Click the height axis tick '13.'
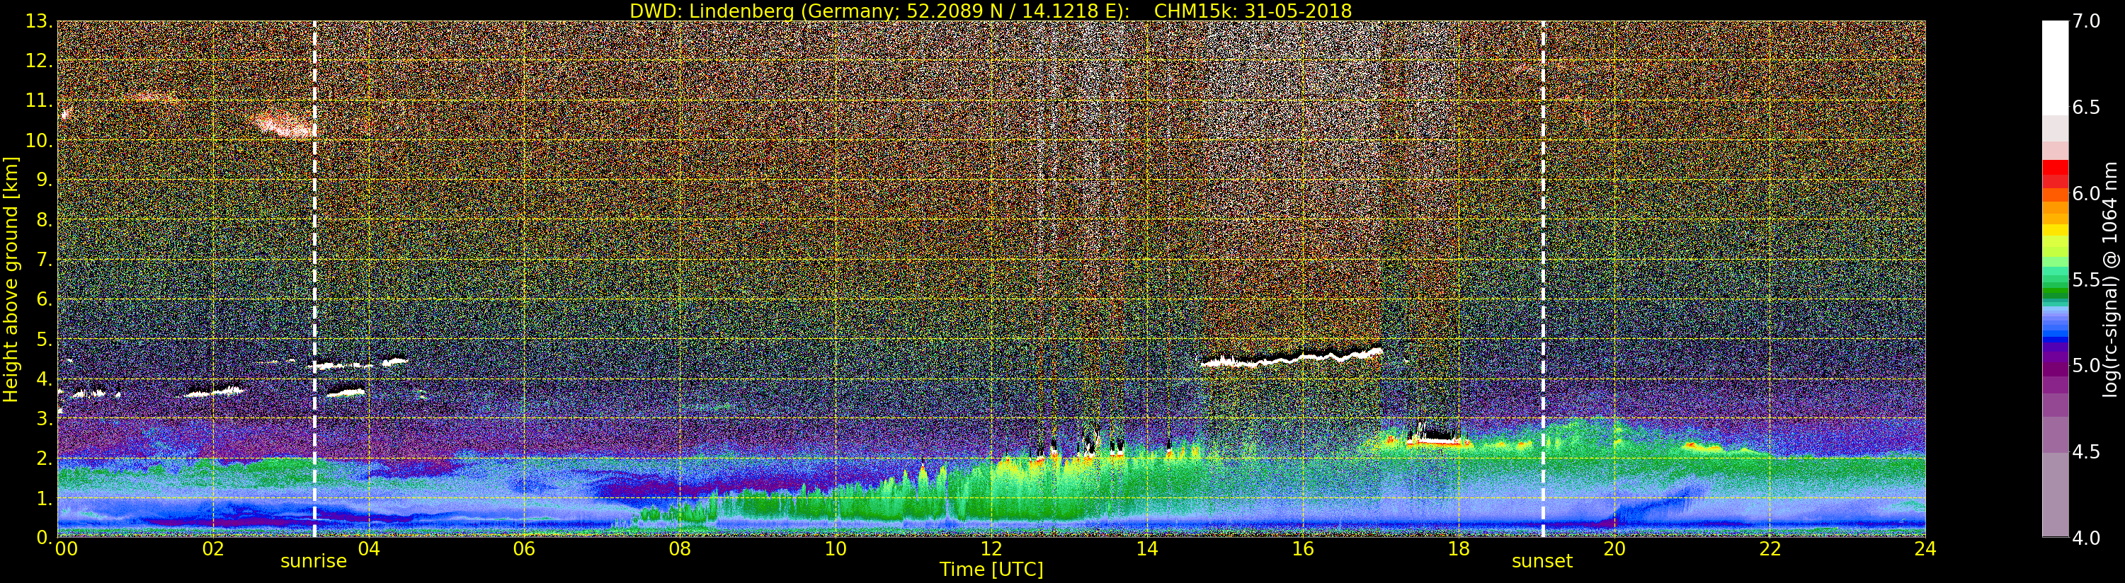Screen dimensions: 2125x583 coord(39,21)
